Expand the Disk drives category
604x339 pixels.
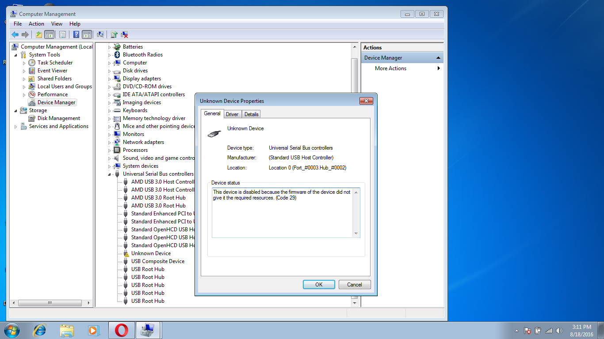[x=110, y=71]
